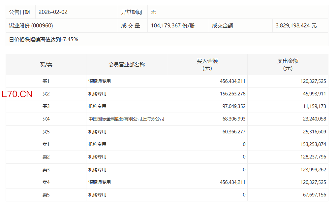Open 中国国际金融股份有限公司上海分公司 branch entry
The height and width of the screenshot is (208, 336).
(126, 119)
